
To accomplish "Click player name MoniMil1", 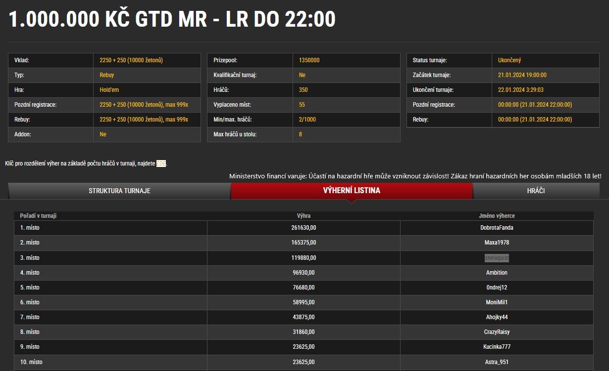I will [x=497, y=302].
